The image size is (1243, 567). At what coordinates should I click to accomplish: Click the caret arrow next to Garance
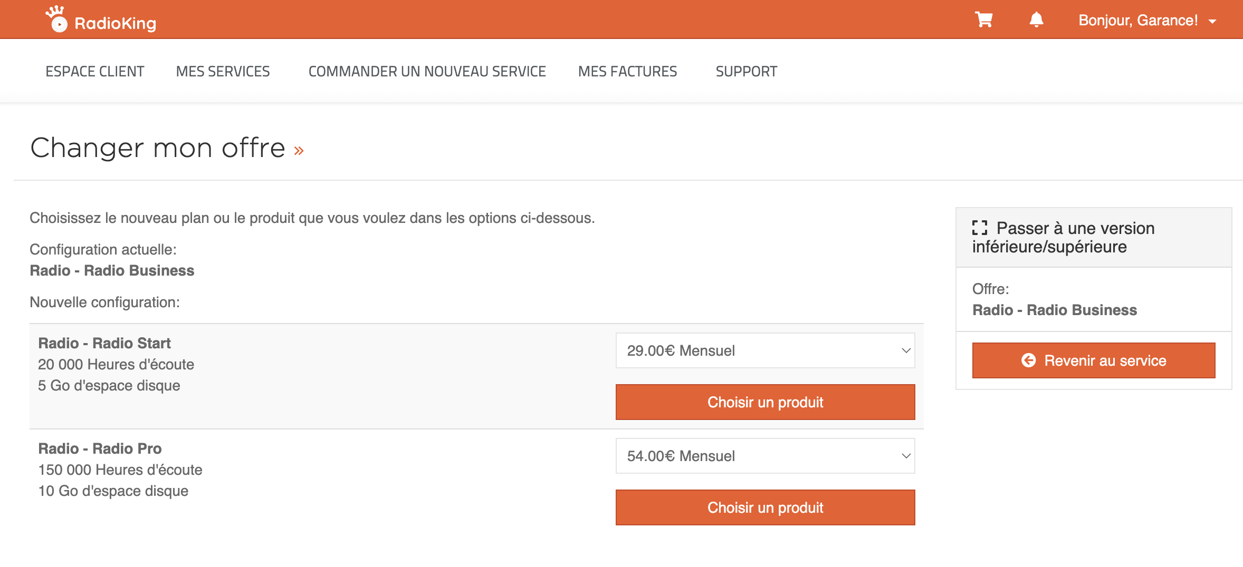coord(1212,22)
